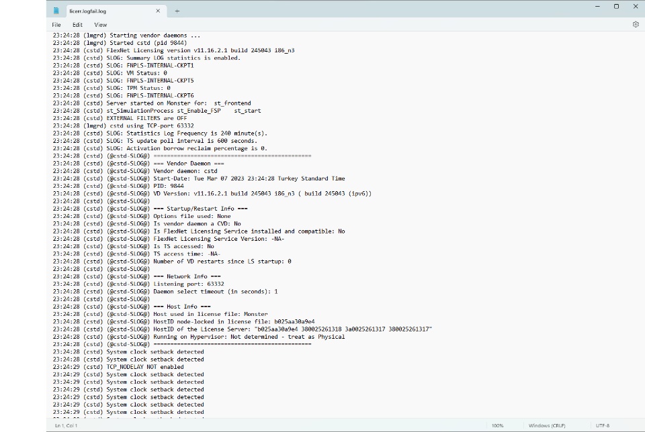The image size is (645, 432).
Task: Click 'TS update poll interval is 600 seconds.' line
Action: point(155,141)
